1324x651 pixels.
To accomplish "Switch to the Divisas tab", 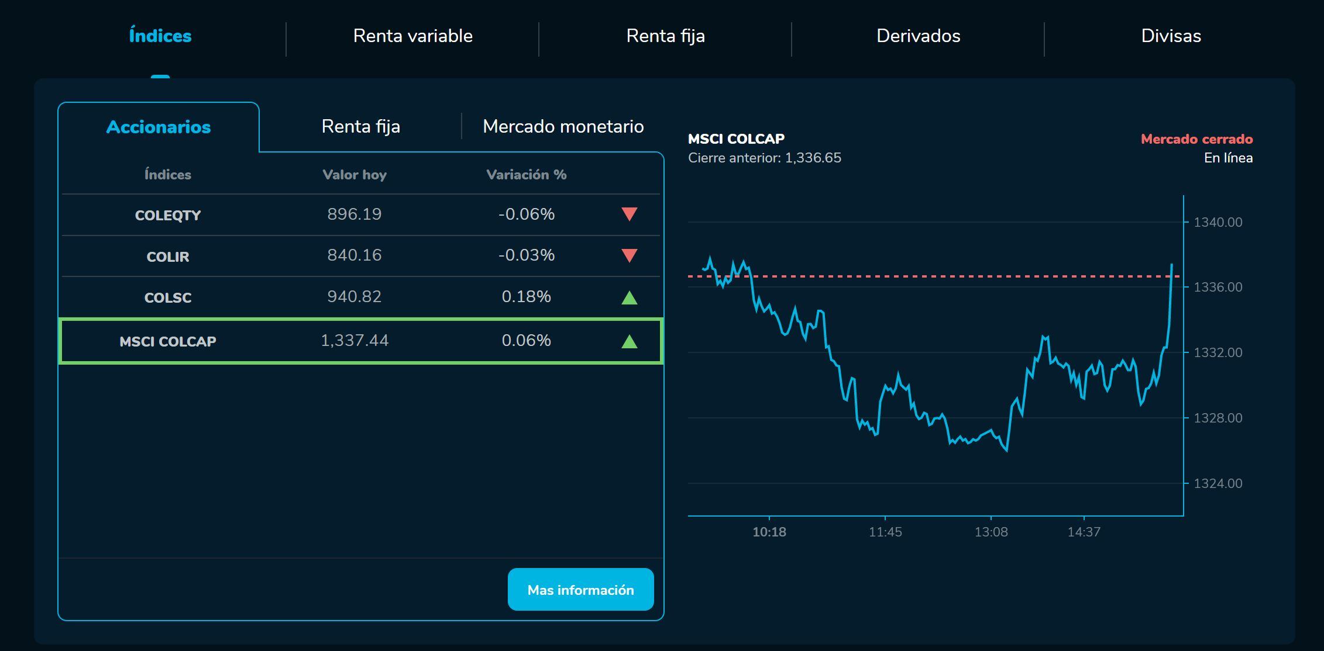I will (1170, 36).
